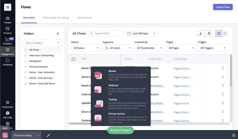
Task: Open the Pages that m... link in the cross-sell row
Action: pyautogui.click(x=182, y=95)
